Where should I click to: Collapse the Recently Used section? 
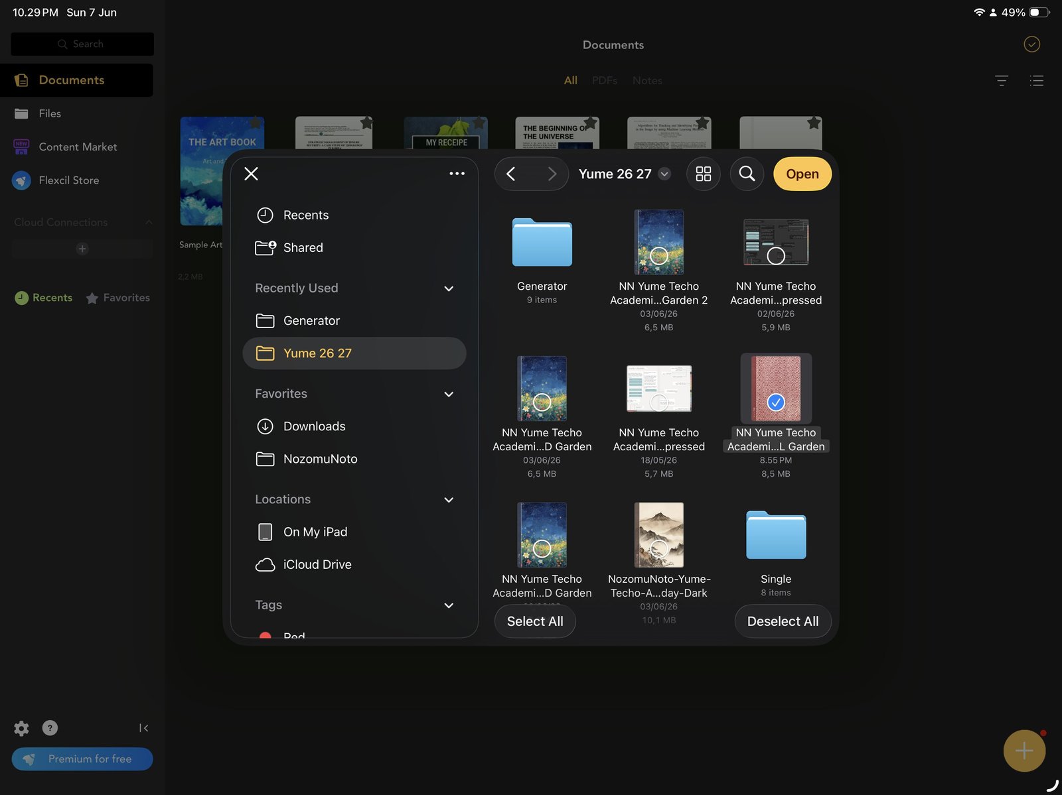pos(449,288)
